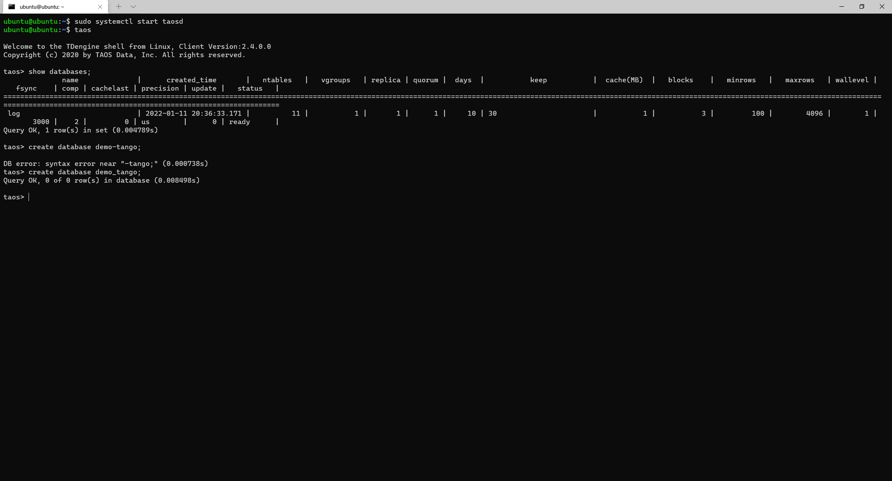This screenshot has height=481, width=892.
Task: Click the 'taos' command on second prompt line
Action: pyautogui.click(x=83, y=30)
